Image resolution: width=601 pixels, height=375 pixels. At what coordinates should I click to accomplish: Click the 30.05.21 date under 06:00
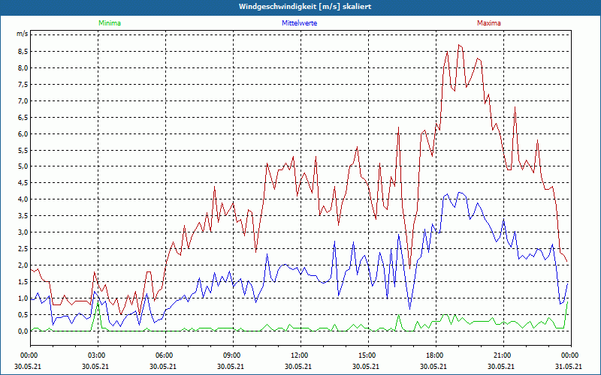[163, 366]
